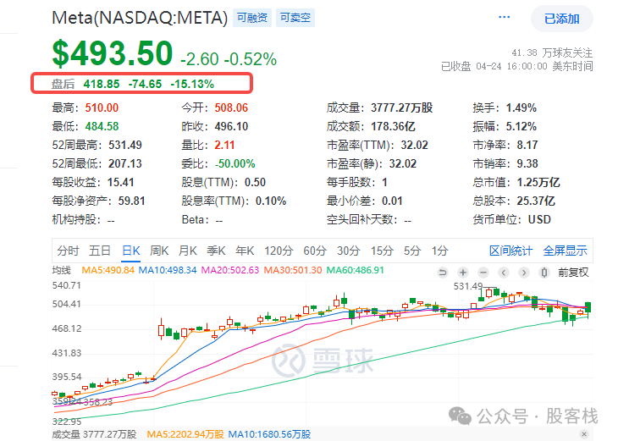Click the 昨收 value 496.10
618x441 pixels.
(231, 126)
